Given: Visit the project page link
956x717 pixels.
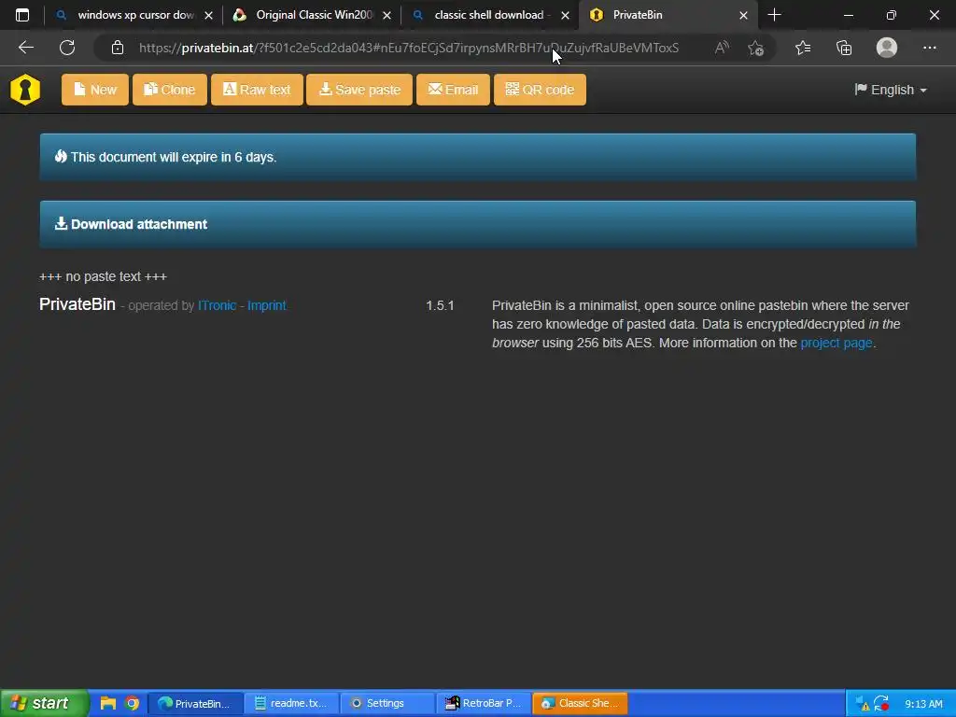Looking at the screenshot, I should pos(836,343).
